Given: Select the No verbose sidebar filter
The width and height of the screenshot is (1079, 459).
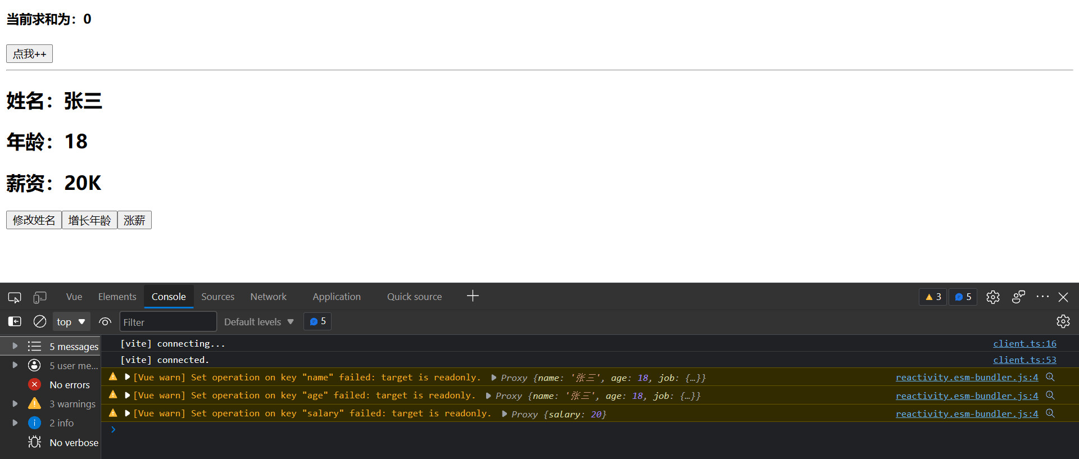Looking at the screenshot, I should tap(51, 443).
